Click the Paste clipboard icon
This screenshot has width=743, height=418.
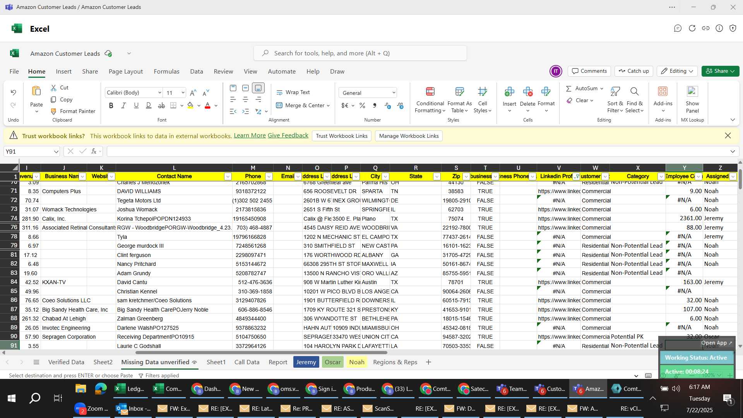[x=36, y=91]
